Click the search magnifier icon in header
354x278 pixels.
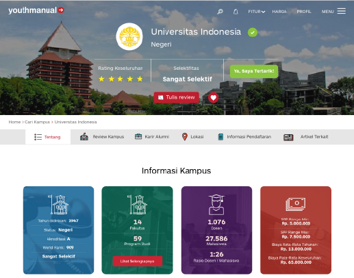[220, 12]
